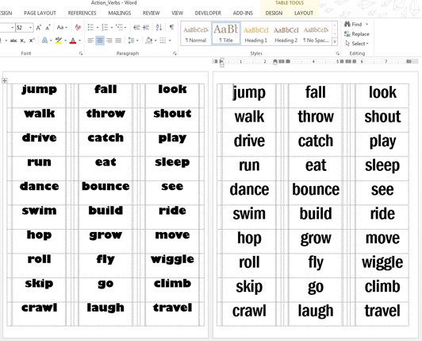The width and height of the screenshot is (422, 341).
Task: Align text to the left
Action: click(90, 41)
